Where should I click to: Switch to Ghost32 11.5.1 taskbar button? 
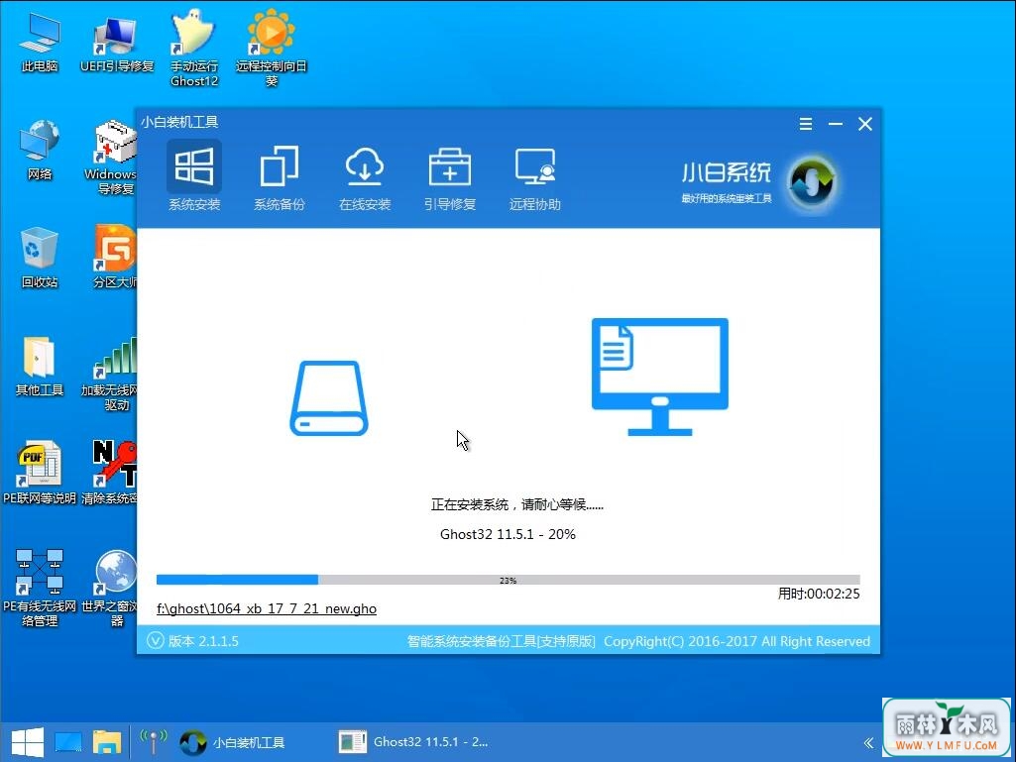(x=414, y=742)
